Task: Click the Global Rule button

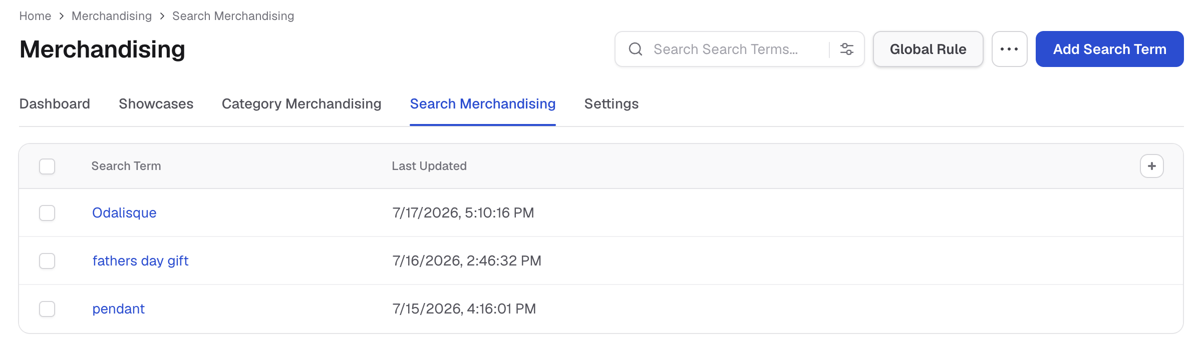Action: [x=928, y=49]
